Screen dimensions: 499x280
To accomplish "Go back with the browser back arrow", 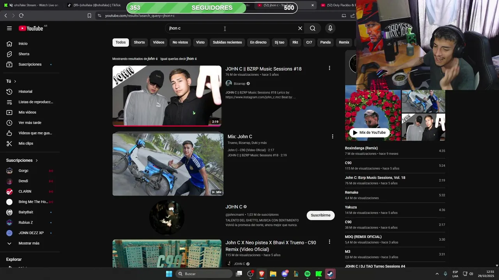I will pos(5,16).
